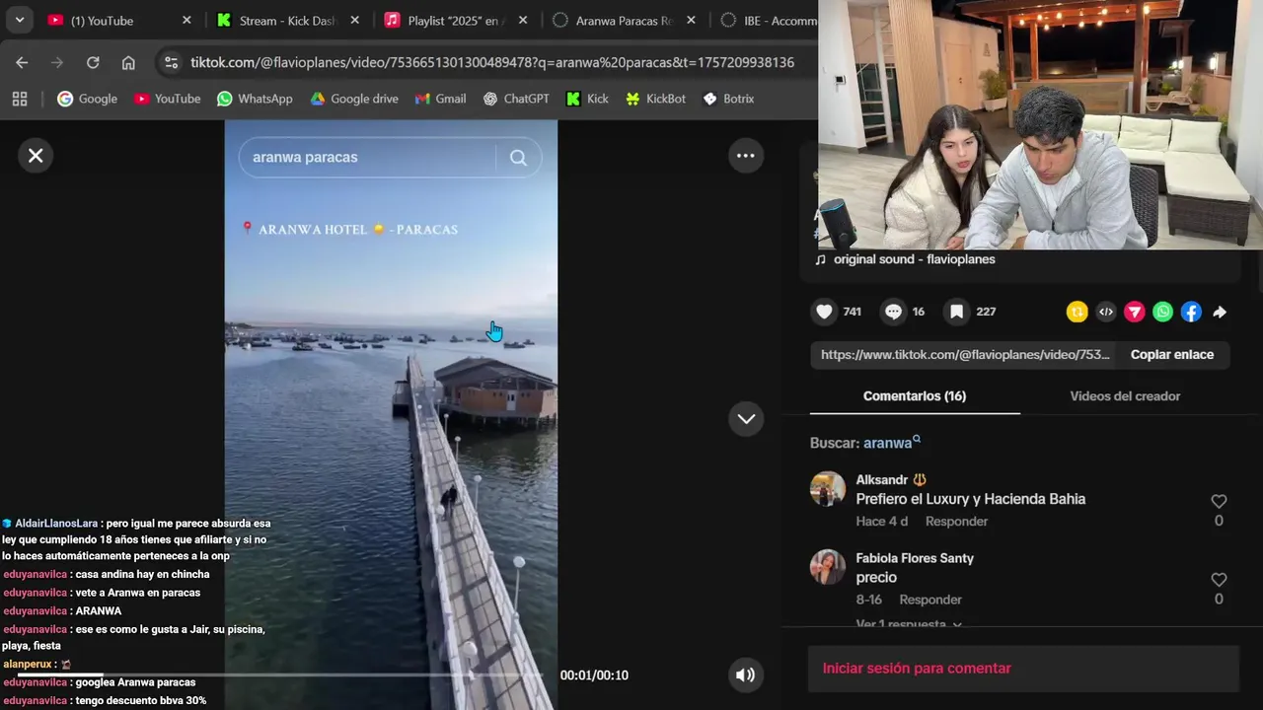This screenshot has height=710, width=1263.
Task: Click the Buscar aranwa search link
Action: pyautogui.click(x=892, y=443)
